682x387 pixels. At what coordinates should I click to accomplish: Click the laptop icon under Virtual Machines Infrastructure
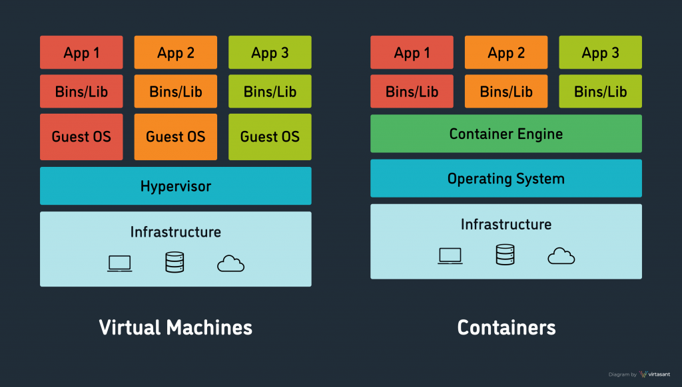point(119,262)
